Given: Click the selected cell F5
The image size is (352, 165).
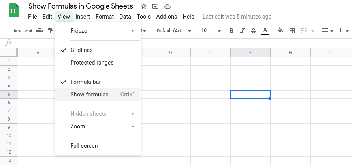Looking at the screenshot, I should click(x=250, y=95).
